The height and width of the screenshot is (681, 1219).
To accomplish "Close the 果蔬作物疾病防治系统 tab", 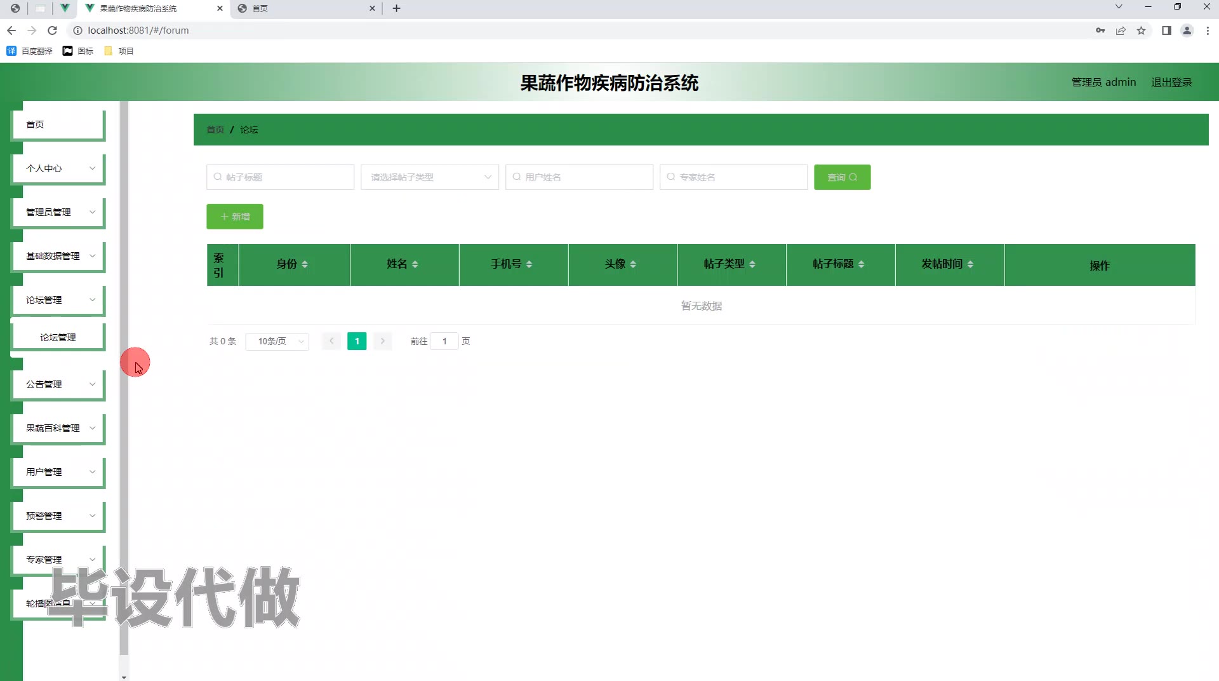I will point(220,8).
